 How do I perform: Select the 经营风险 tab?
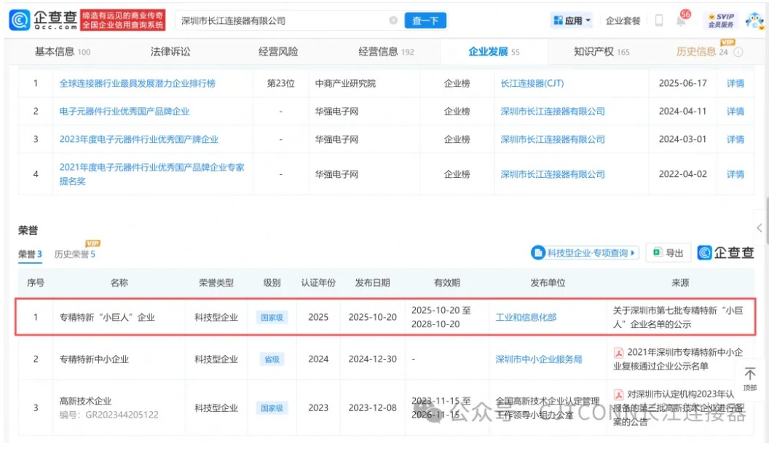[x=278, y=52]
